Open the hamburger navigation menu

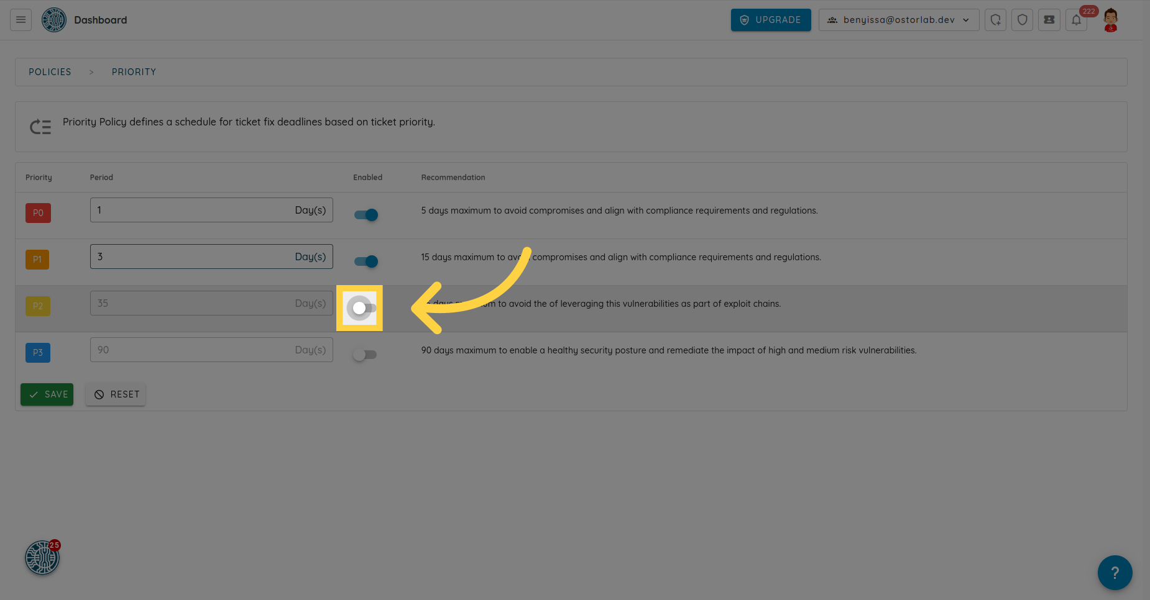[x=21, y=20]
